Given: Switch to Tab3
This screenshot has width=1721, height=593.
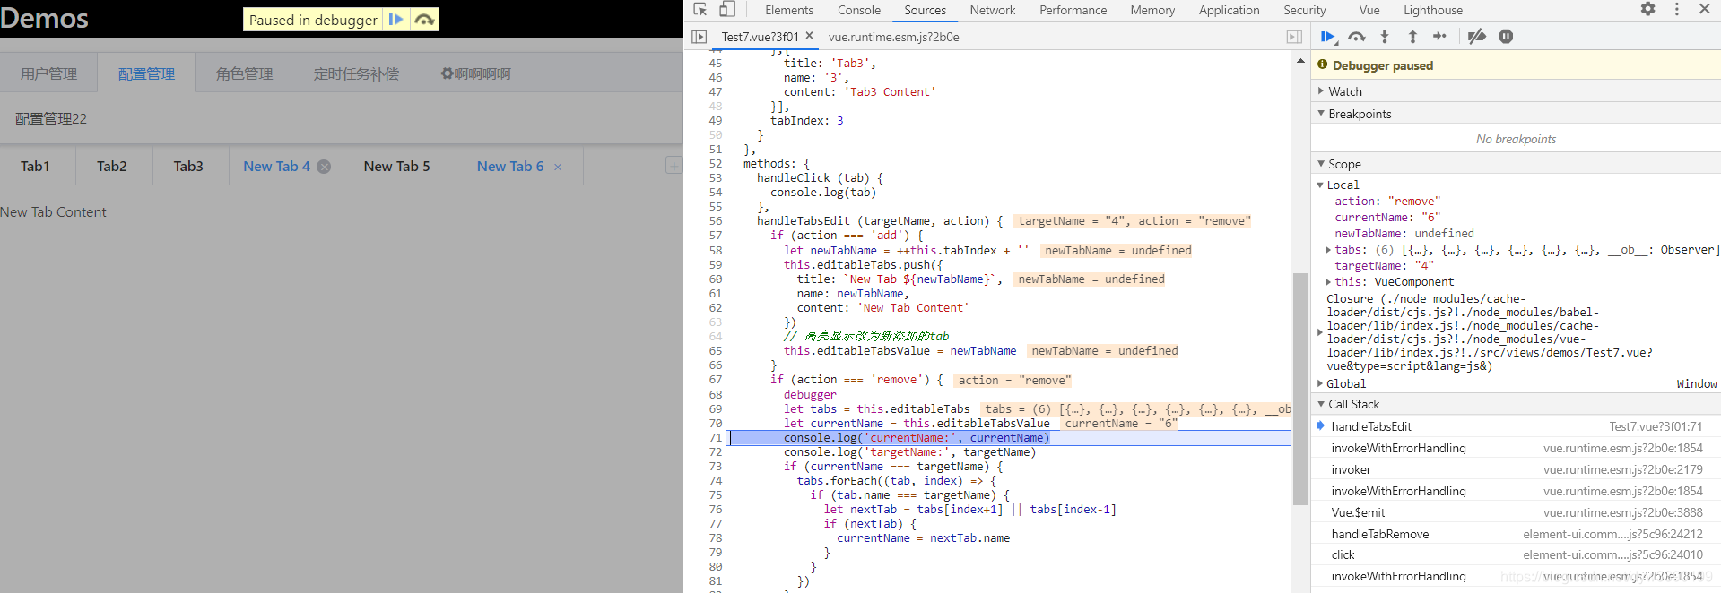Looking at the screenshot, I should (x=188, y=166).
